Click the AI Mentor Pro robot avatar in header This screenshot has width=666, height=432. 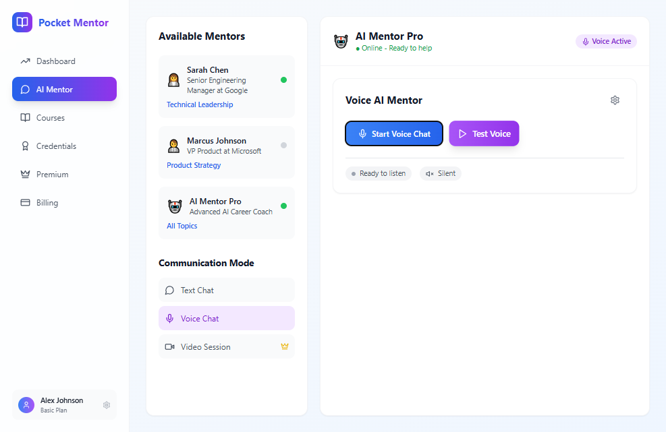point(341,42)
